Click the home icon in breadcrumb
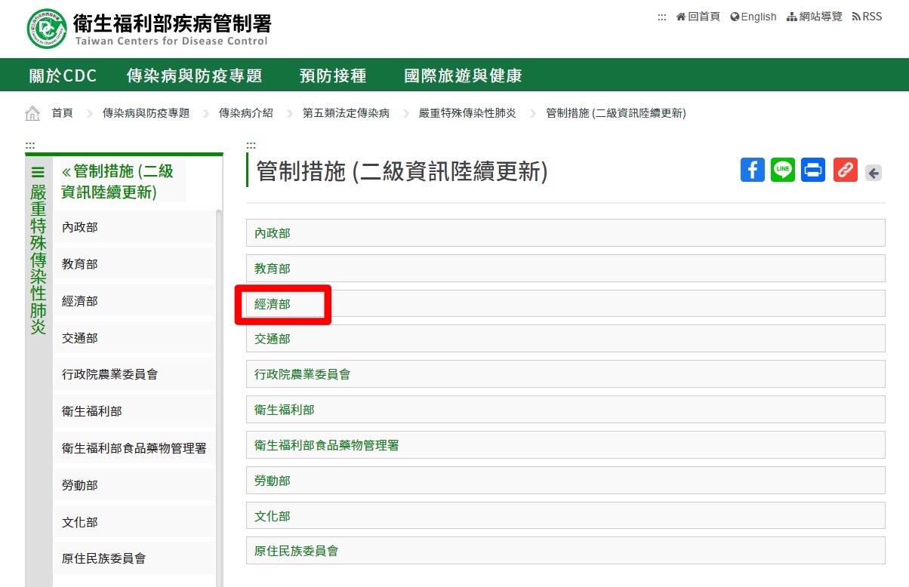The height and width of the screenshot is (587, 909). (32, 113)
